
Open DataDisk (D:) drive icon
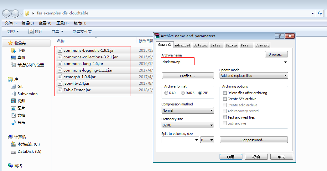[x=13, y=152]
